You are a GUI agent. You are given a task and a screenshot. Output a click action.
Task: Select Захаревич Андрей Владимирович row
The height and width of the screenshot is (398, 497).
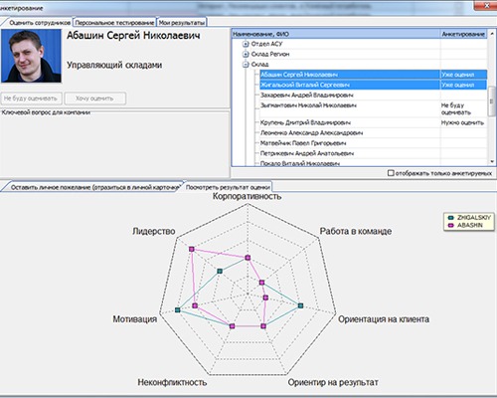click(374, 96)
